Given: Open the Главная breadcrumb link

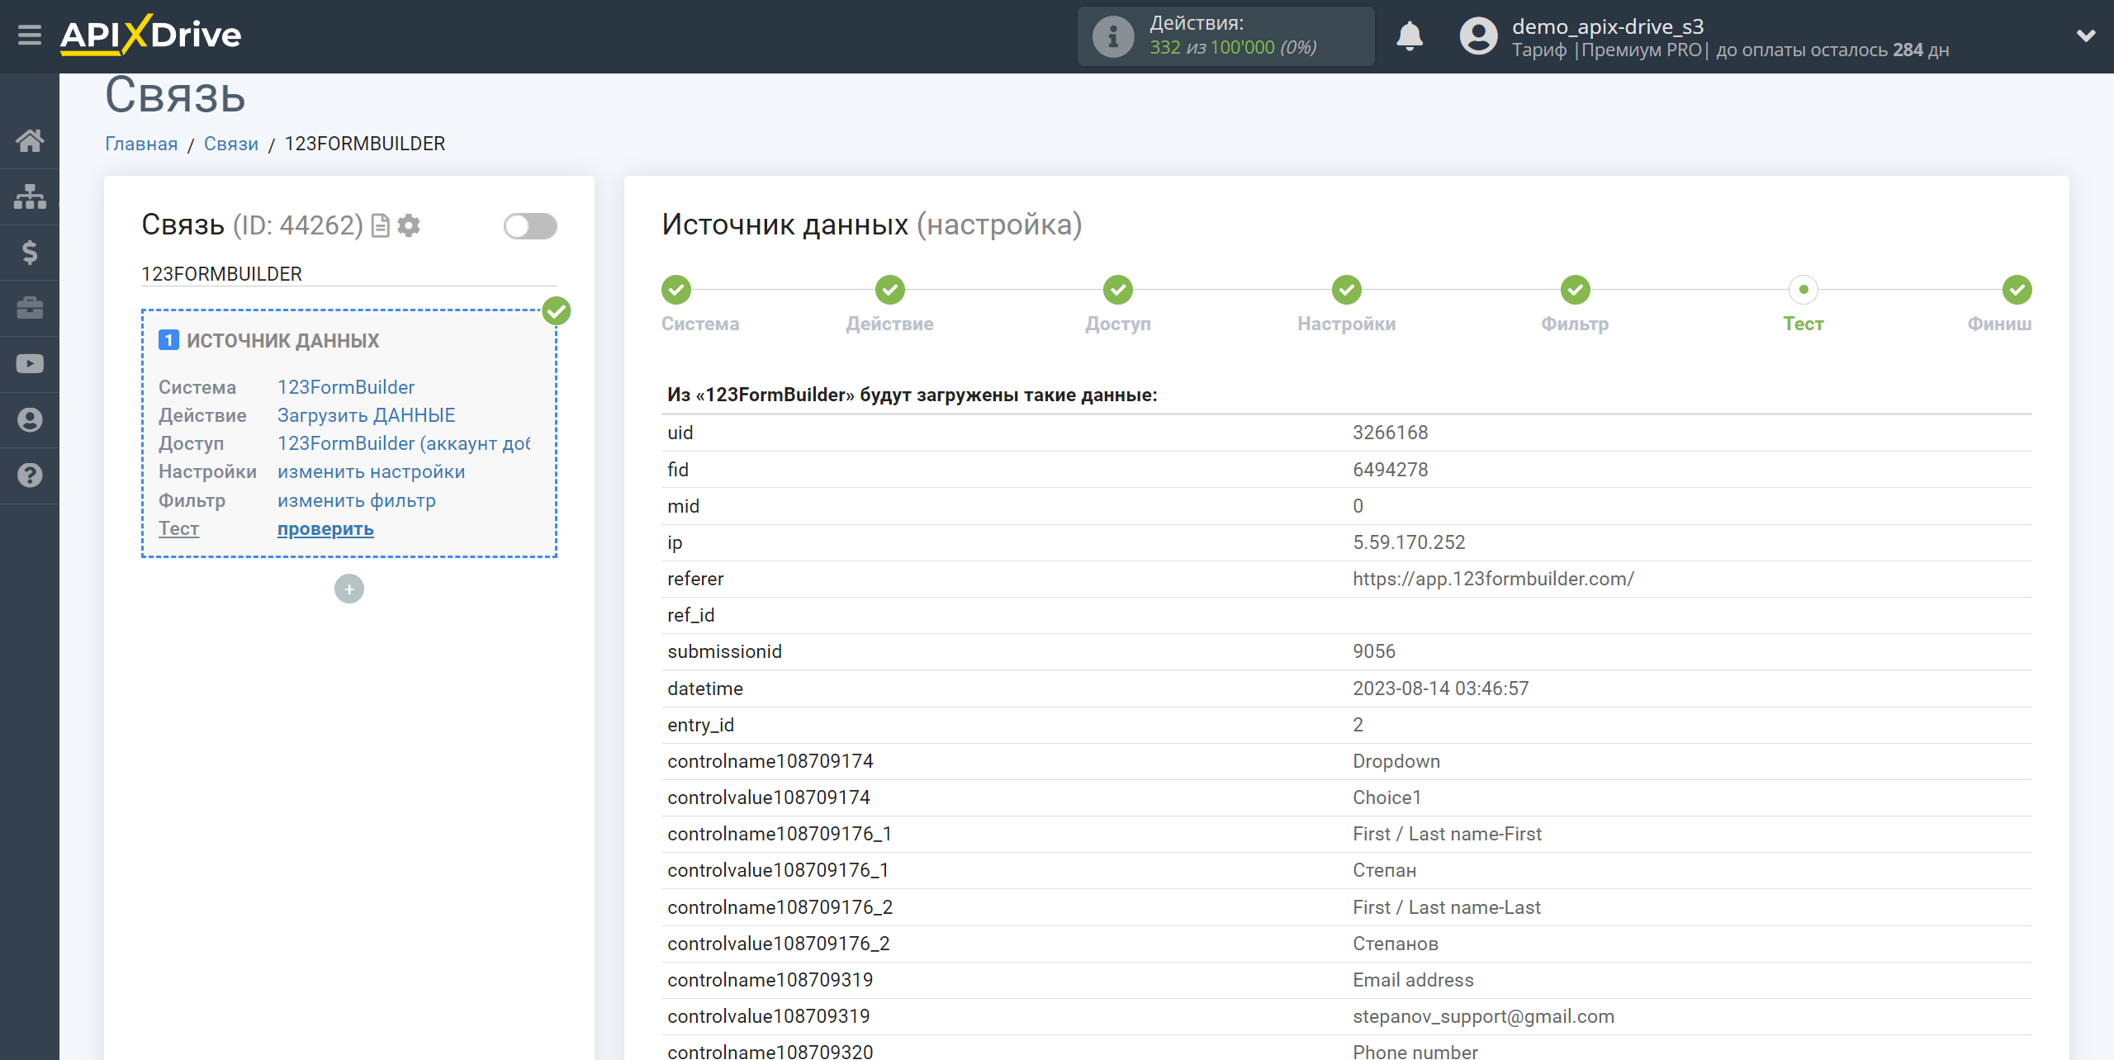Looking at the screenshot, I should pyautogui.click(x=141, y=144).
